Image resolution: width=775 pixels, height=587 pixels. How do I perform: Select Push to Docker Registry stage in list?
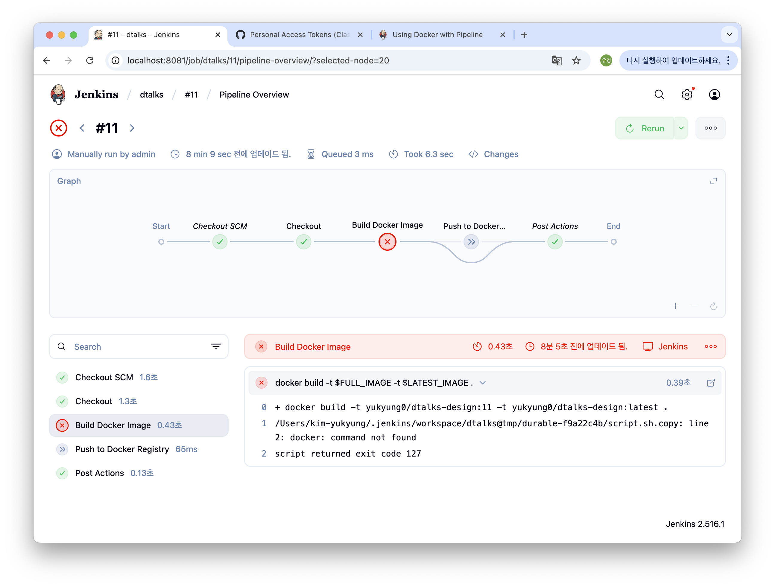coord(122,449)
